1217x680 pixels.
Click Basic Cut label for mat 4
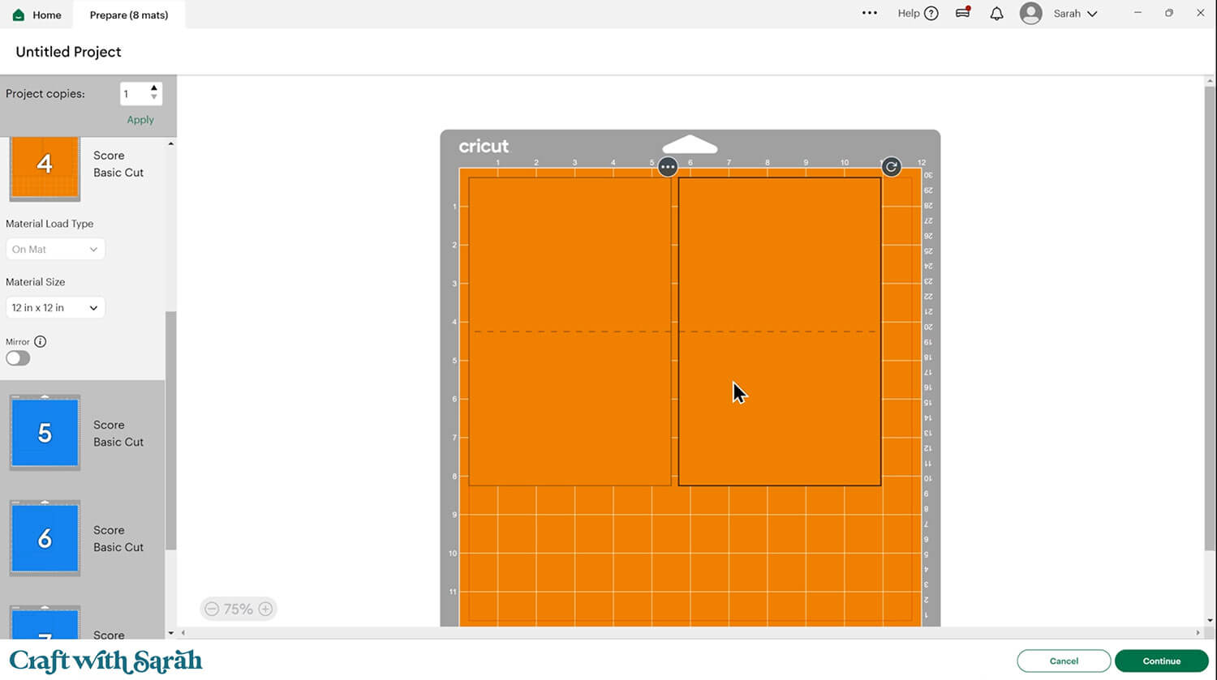click(x=118, y=173)
